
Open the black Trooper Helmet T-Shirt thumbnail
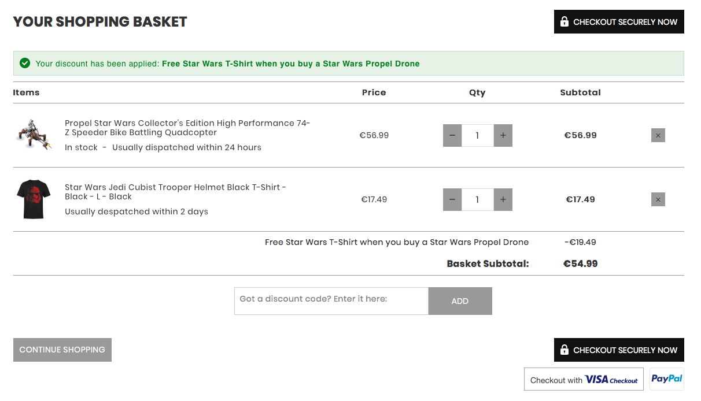click(33, 199)
